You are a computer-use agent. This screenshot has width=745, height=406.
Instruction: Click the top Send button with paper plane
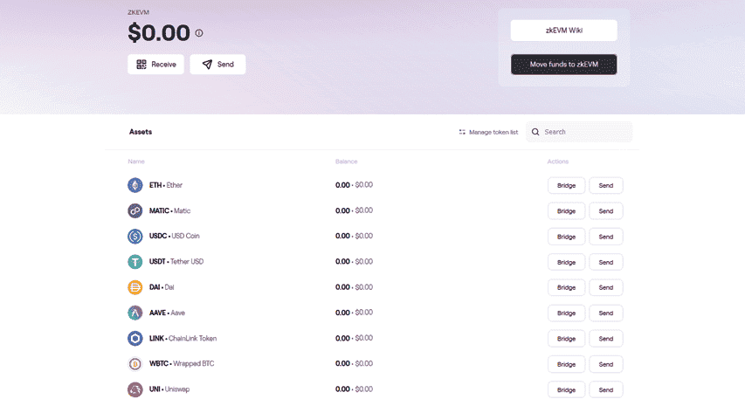coord(218,65)
